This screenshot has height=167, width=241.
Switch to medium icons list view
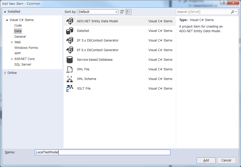128,12
